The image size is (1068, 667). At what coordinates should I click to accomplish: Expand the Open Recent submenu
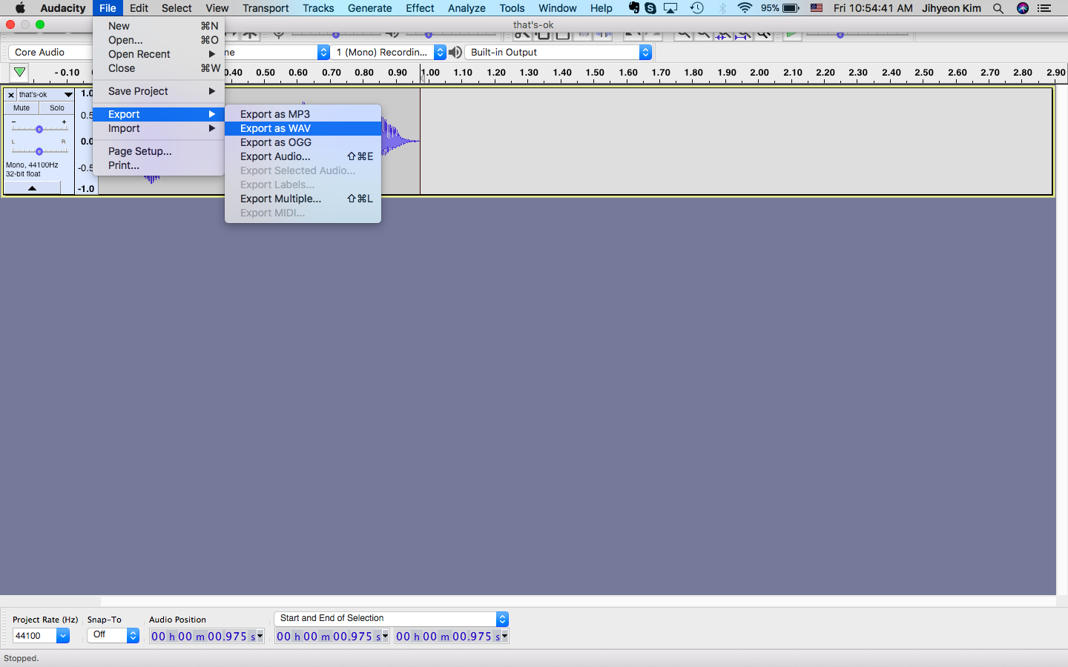point(159,54)
